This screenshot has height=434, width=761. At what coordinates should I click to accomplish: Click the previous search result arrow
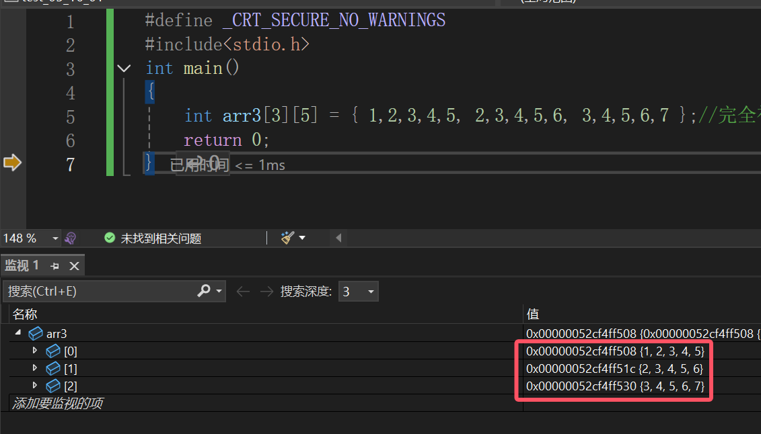pos(243,291)
